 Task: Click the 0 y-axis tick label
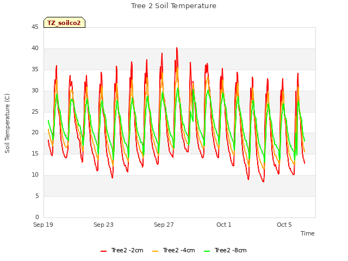37,217
